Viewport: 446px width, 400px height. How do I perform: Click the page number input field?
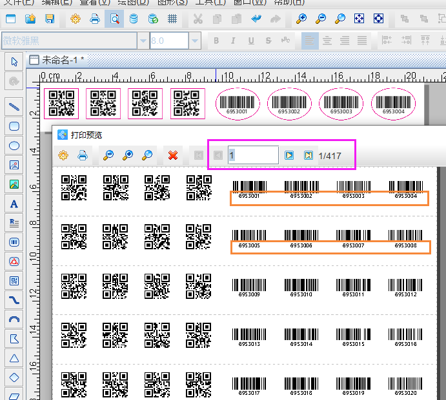(x=253, y=155)
